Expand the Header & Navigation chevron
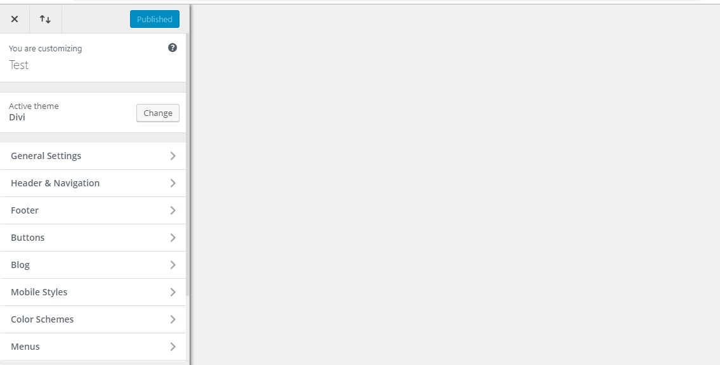 173,183
